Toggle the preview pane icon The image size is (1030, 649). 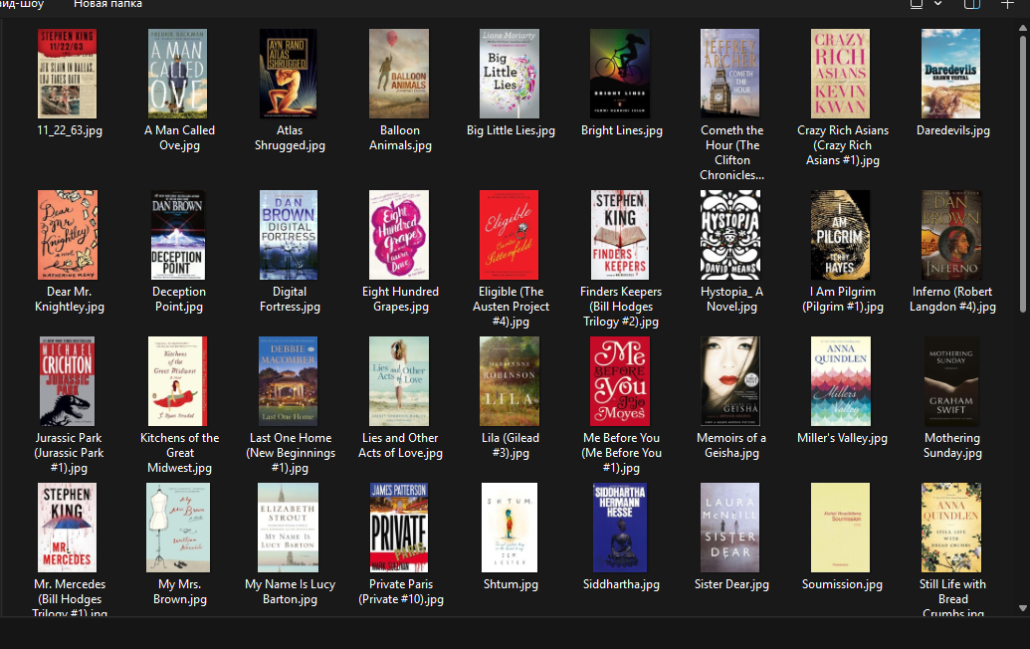click(972, 4)
